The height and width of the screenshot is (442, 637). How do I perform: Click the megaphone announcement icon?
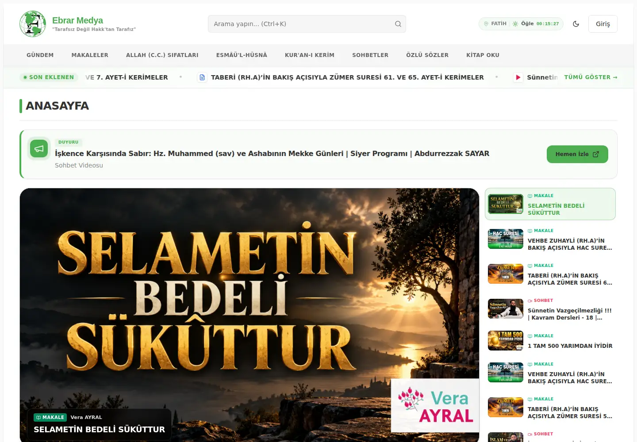coord(39,149)
